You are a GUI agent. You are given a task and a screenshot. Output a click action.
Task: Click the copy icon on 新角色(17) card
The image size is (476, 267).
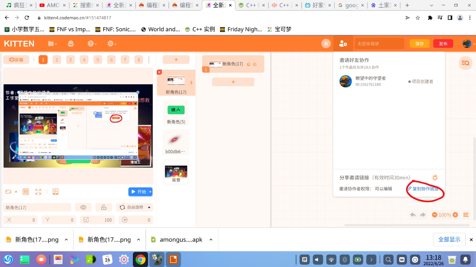tap(249, 64)
